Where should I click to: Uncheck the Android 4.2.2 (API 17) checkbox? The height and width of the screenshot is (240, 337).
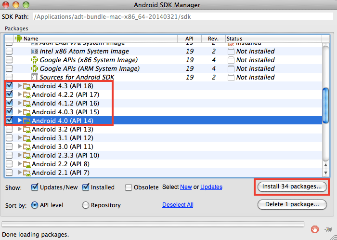(9, 94)
